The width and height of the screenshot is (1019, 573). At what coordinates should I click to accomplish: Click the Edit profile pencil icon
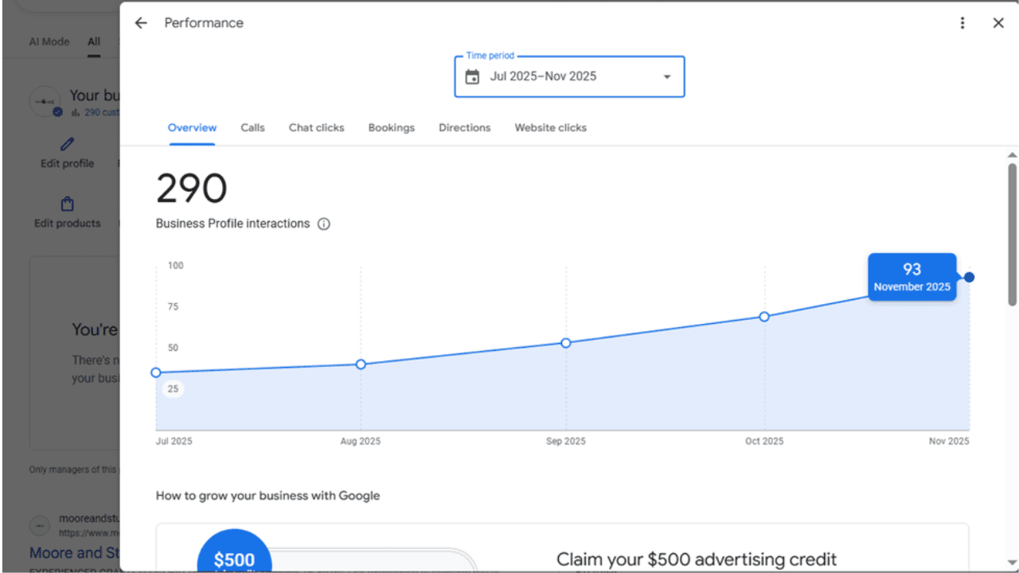point(68,145)
